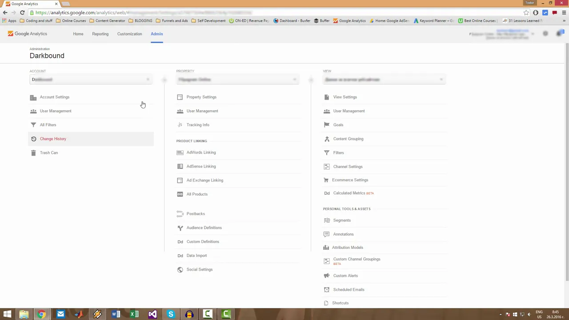Viewport: 569px width, 320px height.
Task: Click the Content Grouping person icon
Action: (x=327, y=139)
